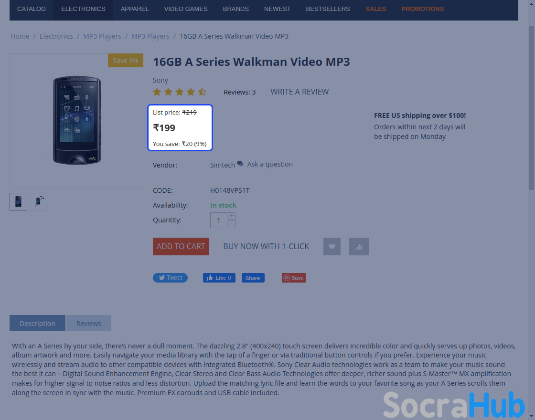Image resolution: width=535 pixels, height=420 pixels.
Task: Open the ELECTRONICS menu item
Action: [x=83, y=9]
